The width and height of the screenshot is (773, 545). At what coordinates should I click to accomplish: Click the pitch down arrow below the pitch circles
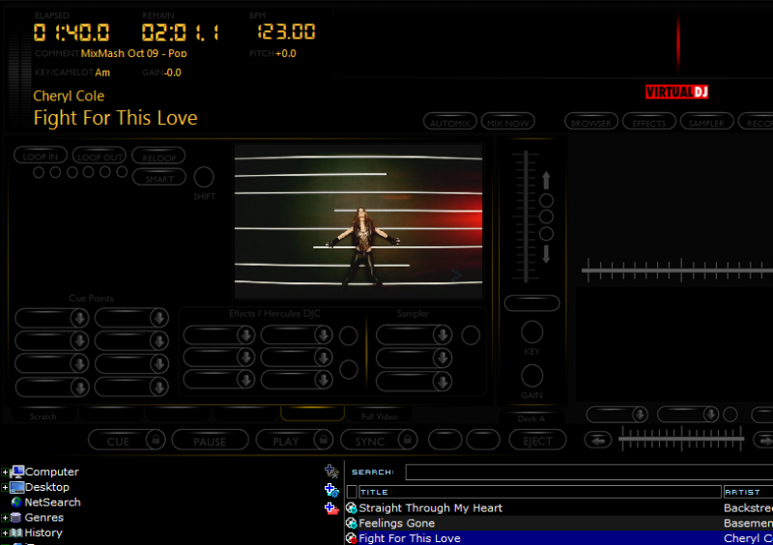pyautogui.click(x=546, y=253)
